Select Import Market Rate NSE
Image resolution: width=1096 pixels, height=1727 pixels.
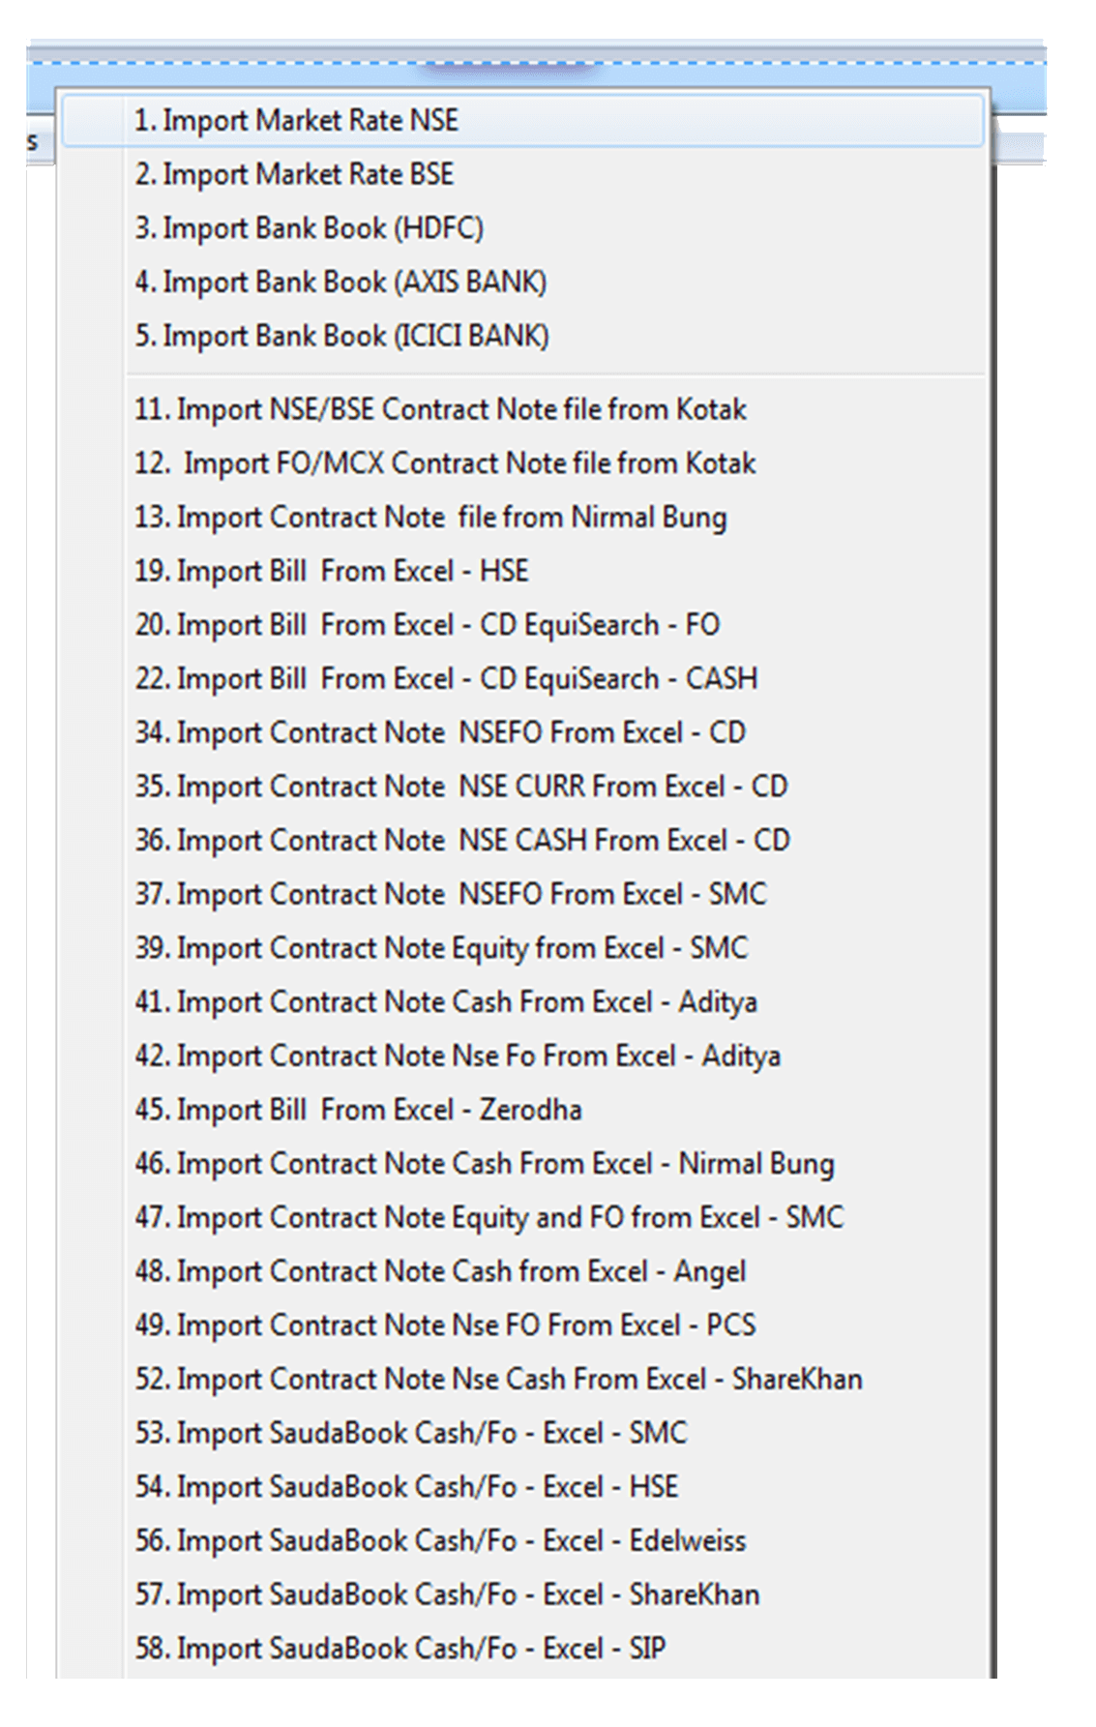(x=523, y=121)
